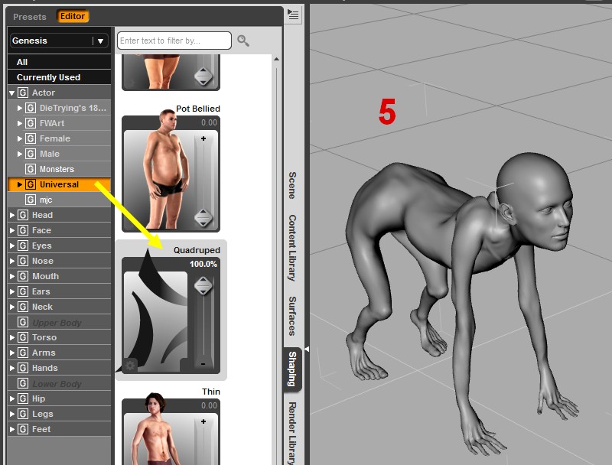
Task: Click the Thin 0.00 value
Action: click(x=209, y=405)
